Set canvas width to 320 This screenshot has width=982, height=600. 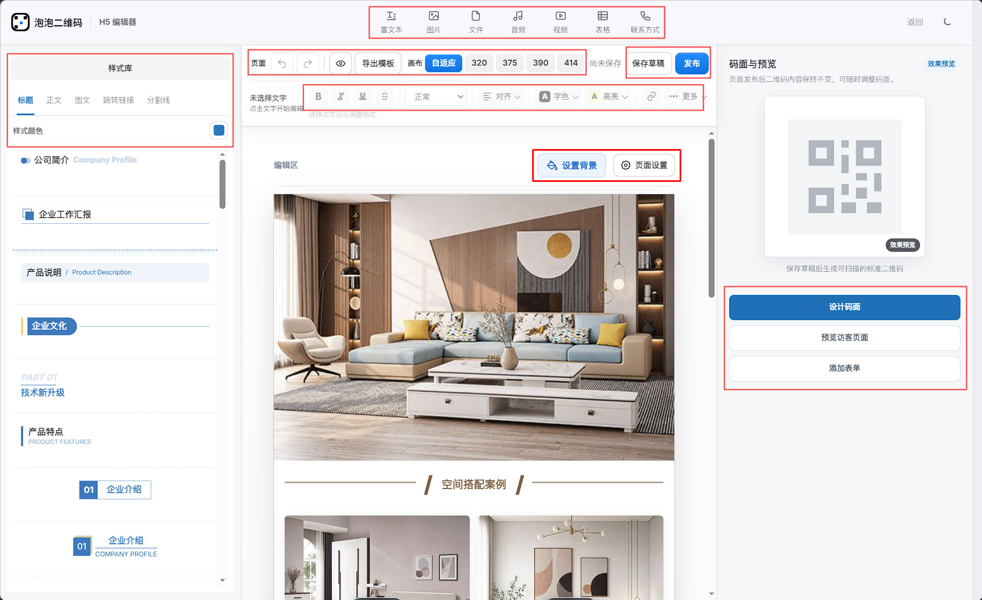(x=479, y=63)
